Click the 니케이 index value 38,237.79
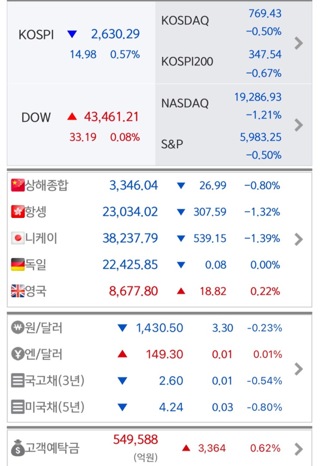 click(x=130, y=238)
